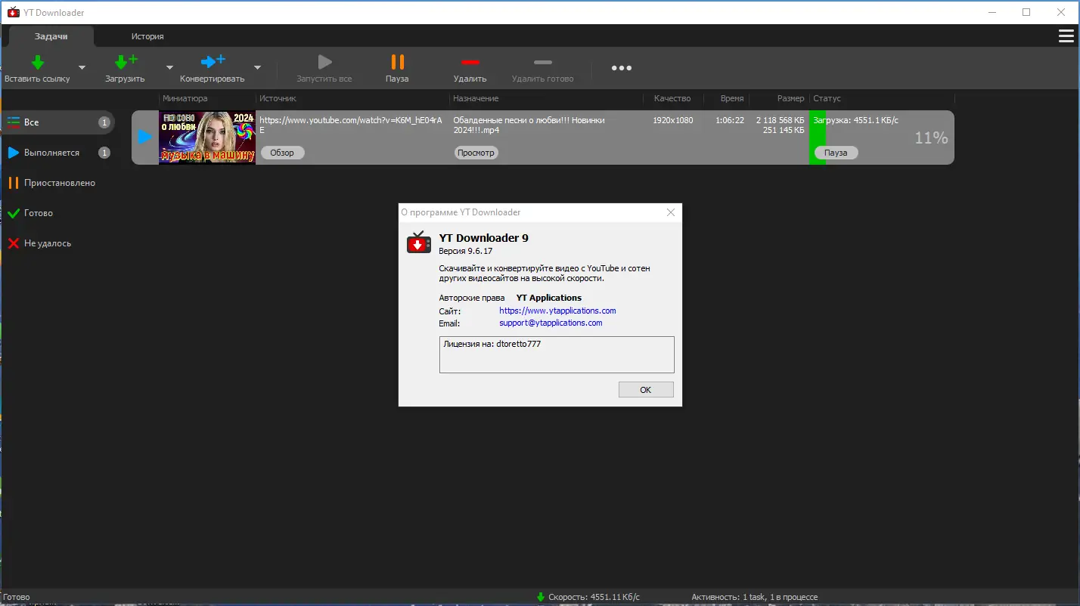Click the Миниатюра column header
Screen dimensions: 1080x606
[x=185, y=98]
